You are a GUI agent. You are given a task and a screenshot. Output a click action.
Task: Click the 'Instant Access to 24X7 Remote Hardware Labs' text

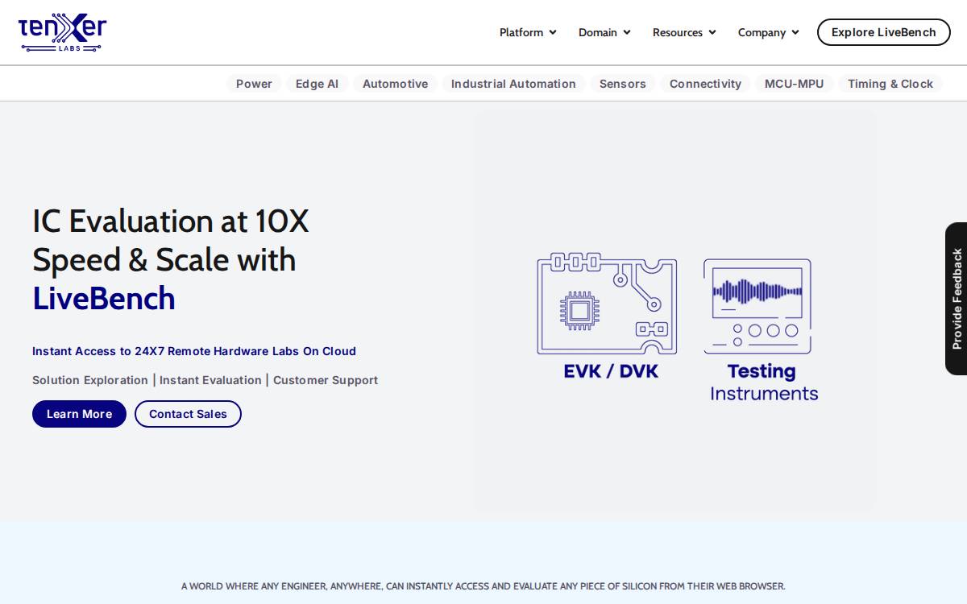click(x=194, y=351)
